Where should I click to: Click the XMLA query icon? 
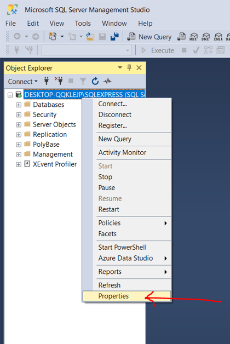click(218, 37)
